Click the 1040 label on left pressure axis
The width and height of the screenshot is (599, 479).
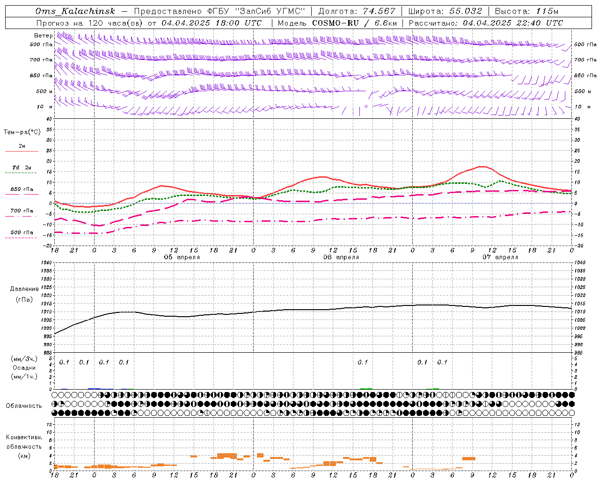tap(46, 263)
